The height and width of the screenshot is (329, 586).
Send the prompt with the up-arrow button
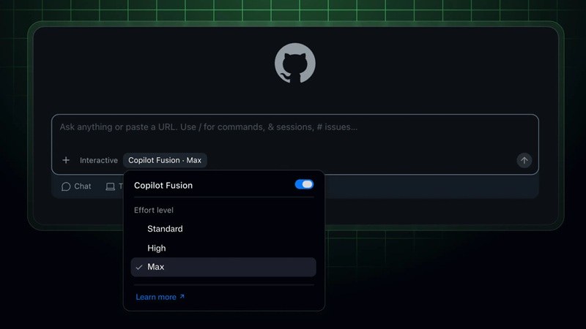524,160
